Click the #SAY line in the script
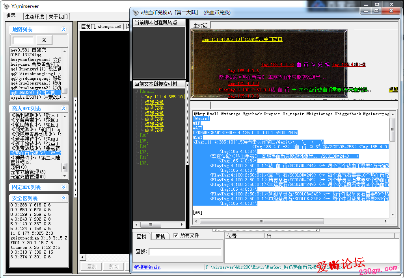 (x=198, y=137)
